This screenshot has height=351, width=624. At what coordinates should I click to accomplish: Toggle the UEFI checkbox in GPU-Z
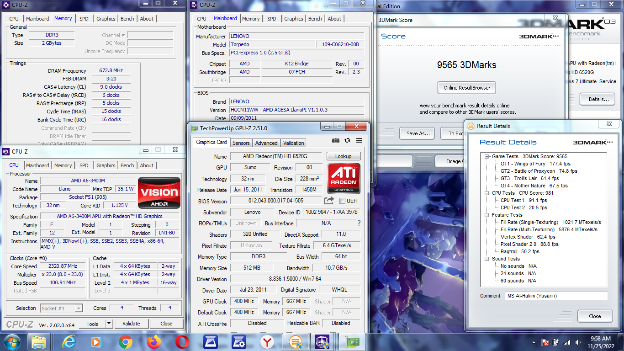pos(343,201)
